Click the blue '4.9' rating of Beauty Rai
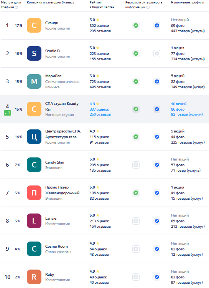209x288 pixels. pyautogui.click(x=92, y=104)
